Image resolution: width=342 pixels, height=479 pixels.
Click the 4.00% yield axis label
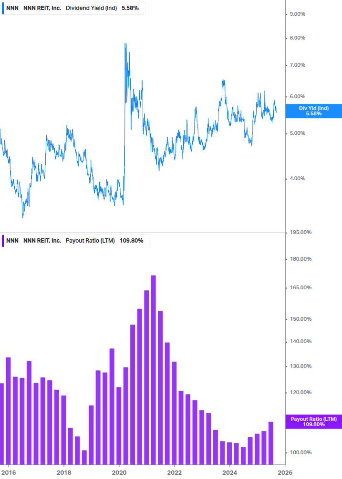(297, 178)
